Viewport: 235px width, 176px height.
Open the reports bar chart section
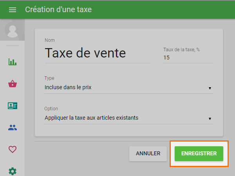pyautogui.click(x=13, y=62)
